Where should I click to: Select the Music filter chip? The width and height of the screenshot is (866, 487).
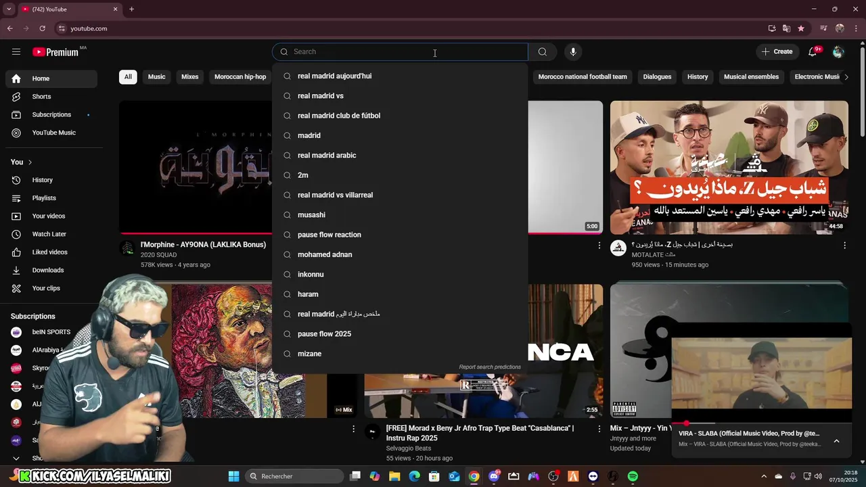coord(157,76)
